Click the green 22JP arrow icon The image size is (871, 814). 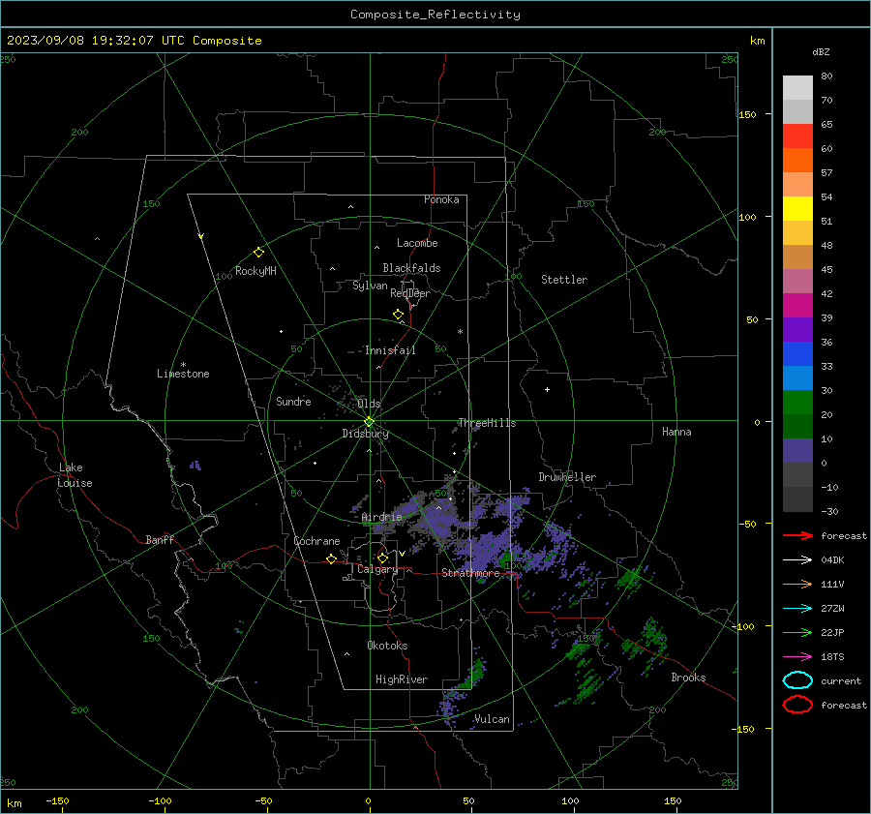(797, 632)
